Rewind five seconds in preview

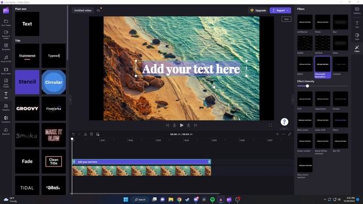point(174,125)
